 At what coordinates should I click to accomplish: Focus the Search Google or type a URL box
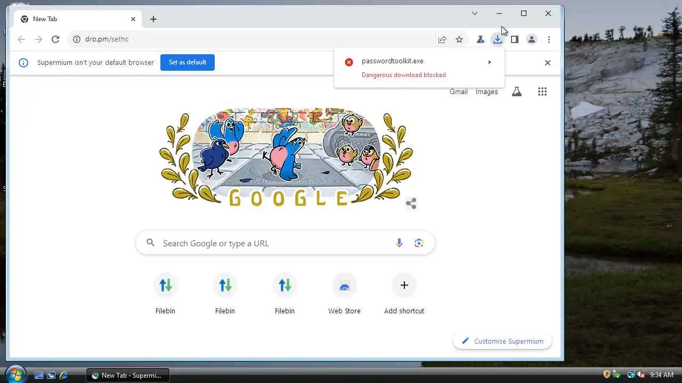coord(285,243)
